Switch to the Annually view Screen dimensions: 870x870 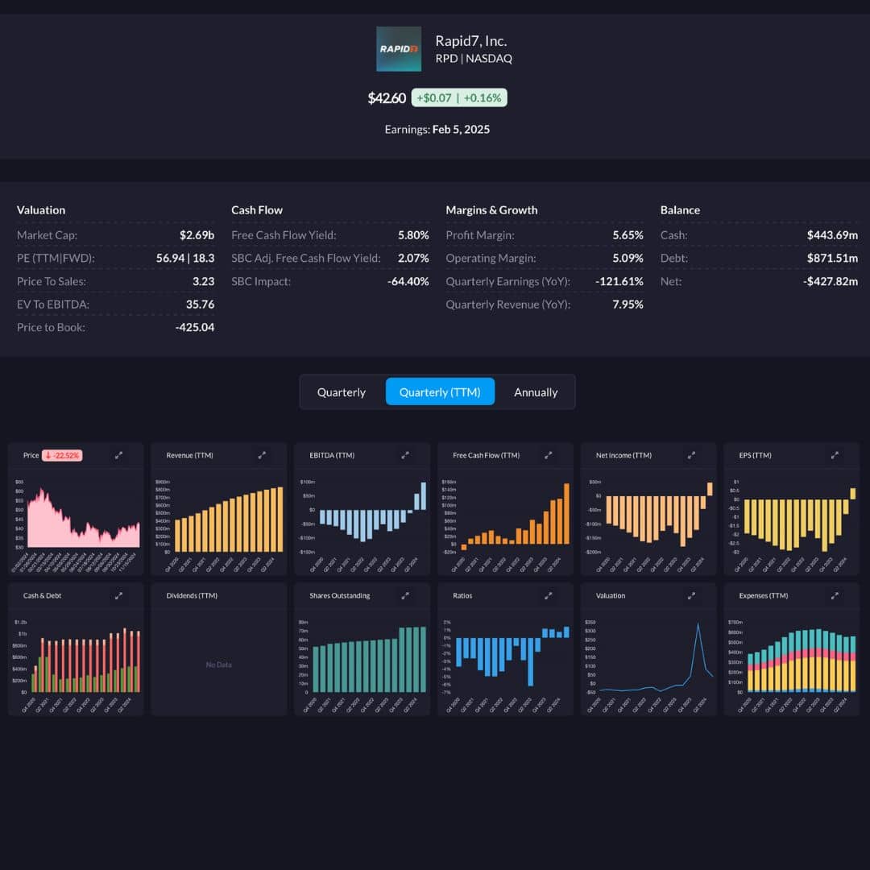click(536, 392)
